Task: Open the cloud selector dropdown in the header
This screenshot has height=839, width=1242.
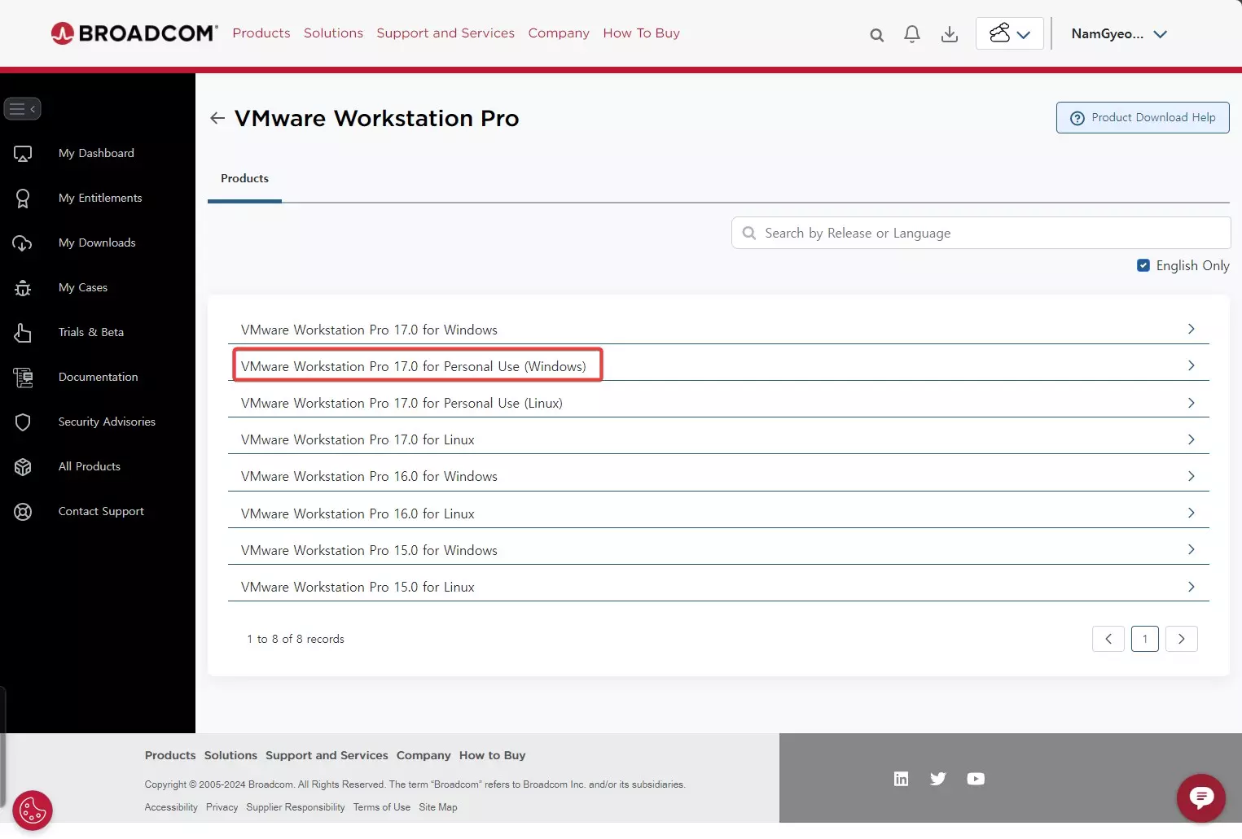Action: click(x=1009, y=33)
